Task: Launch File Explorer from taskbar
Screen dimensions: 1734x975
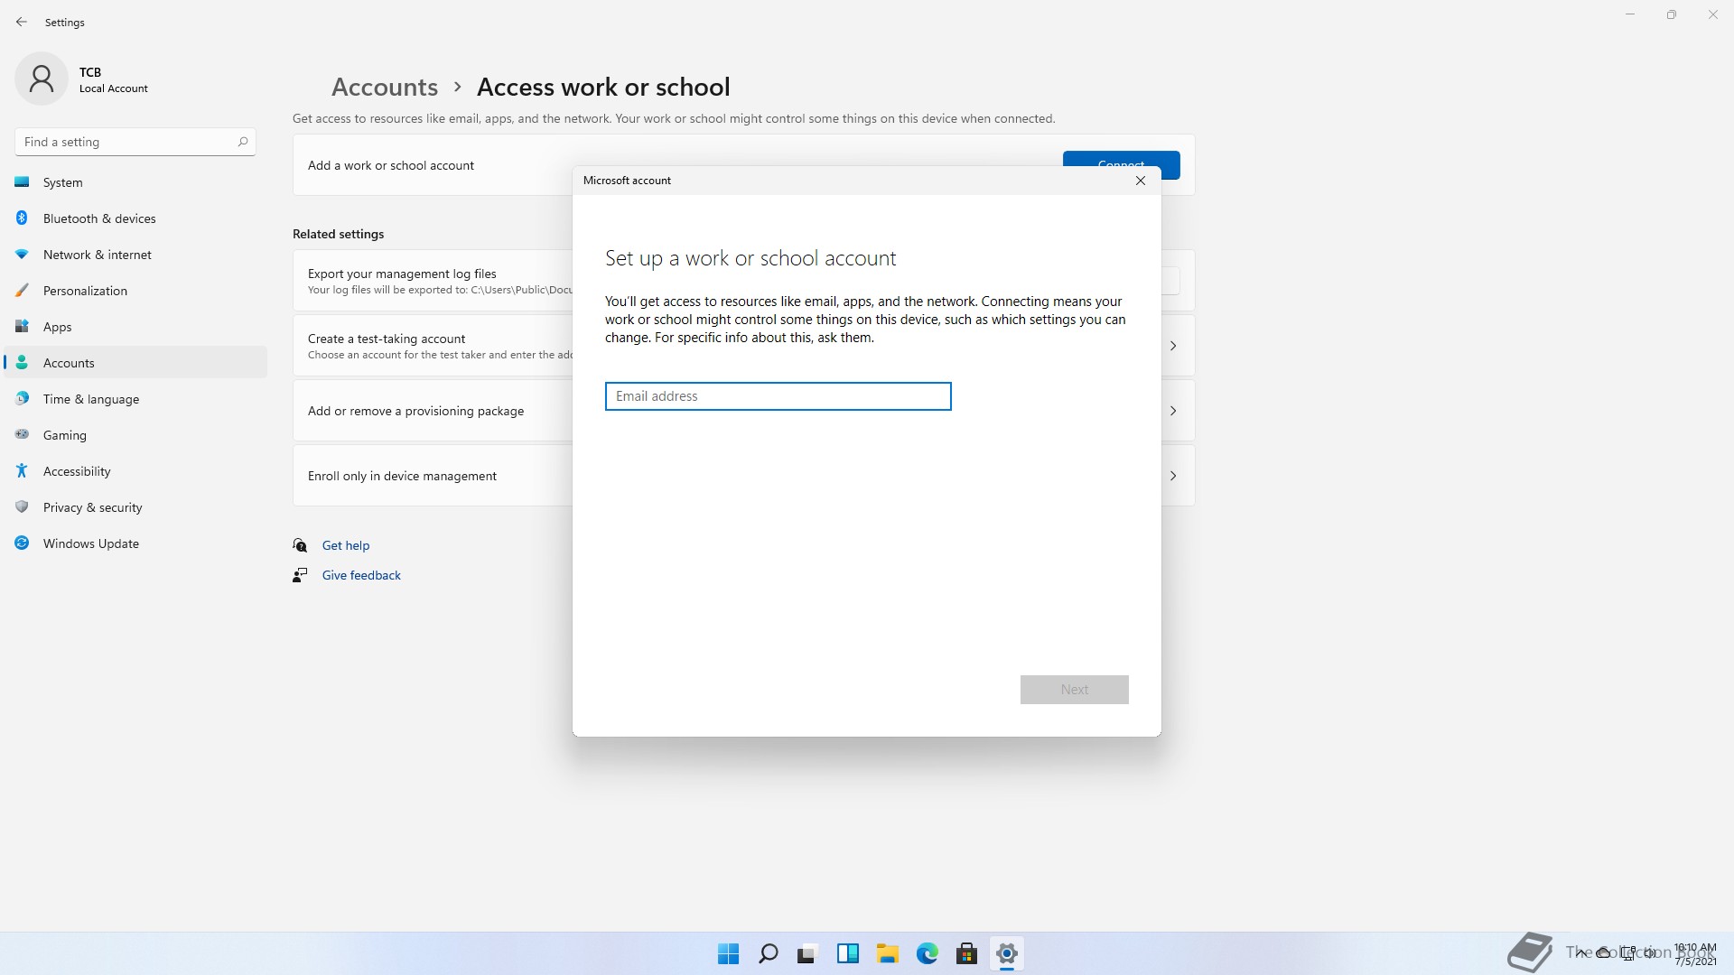Action: (887, 953)
